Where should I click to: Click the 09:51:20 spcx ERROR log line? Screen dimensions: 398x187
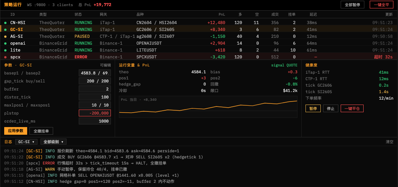[x=85, y=163]
